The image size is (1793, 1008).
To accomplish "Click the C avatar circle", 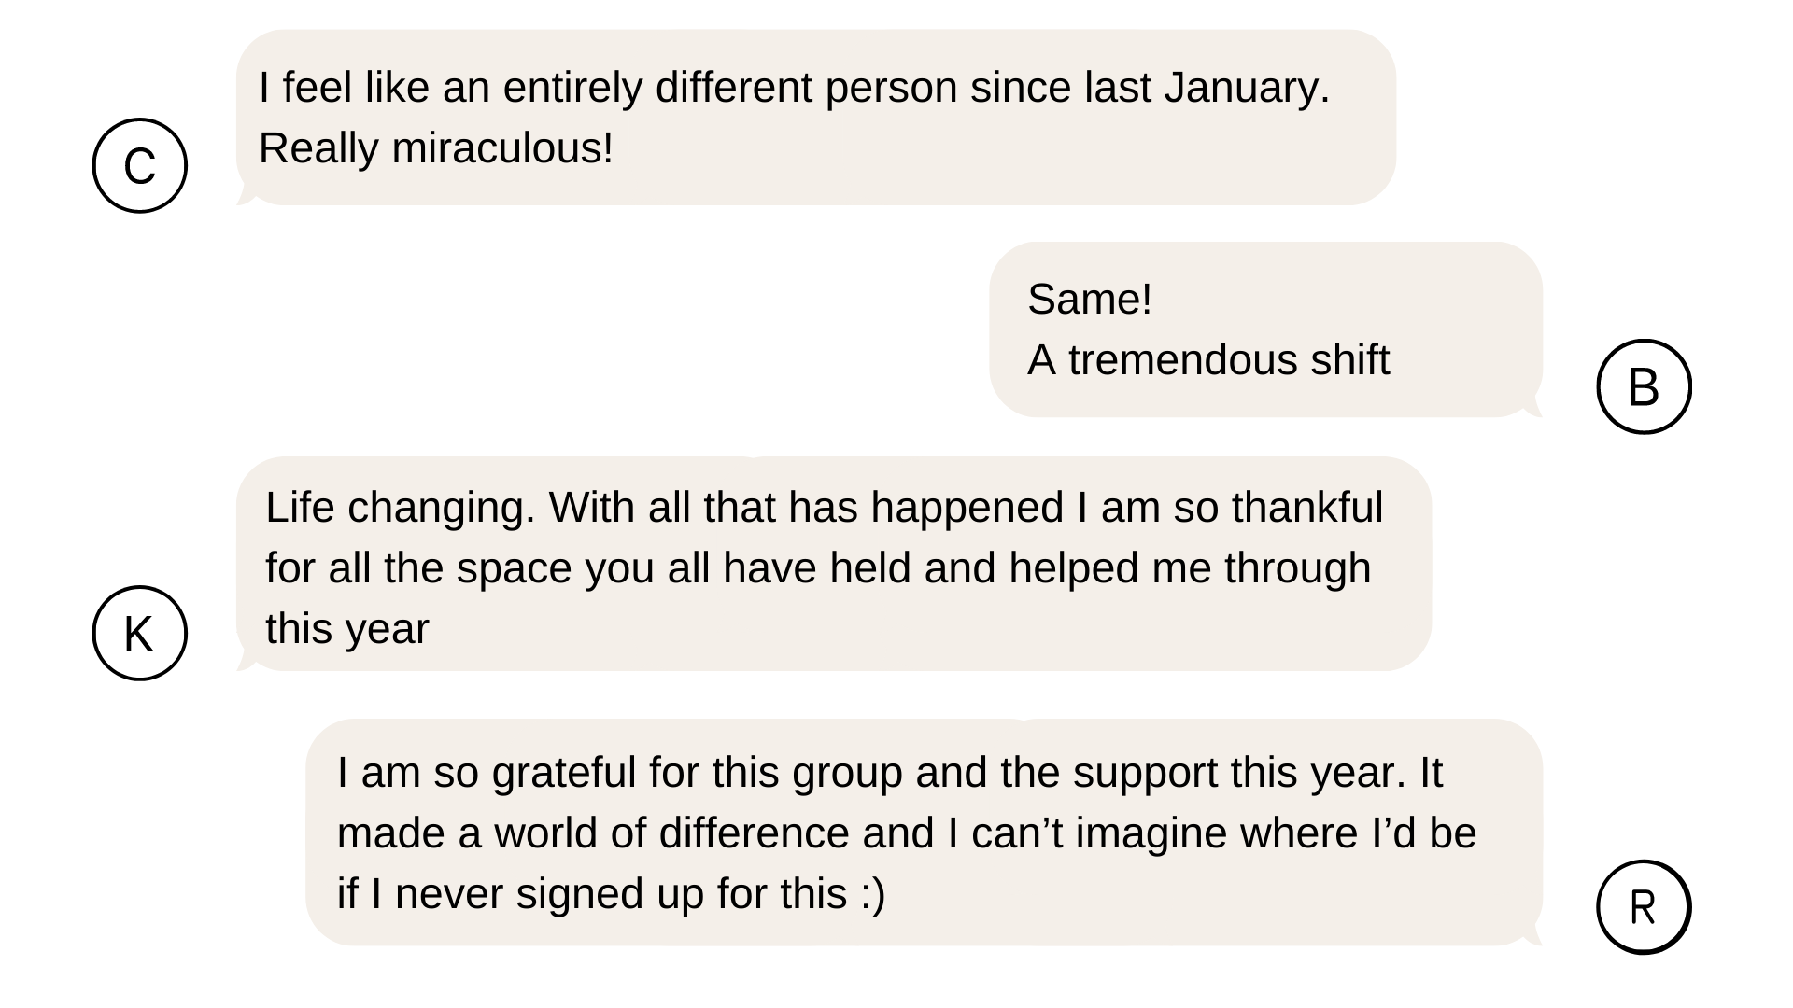I will [x=140, y=165].
